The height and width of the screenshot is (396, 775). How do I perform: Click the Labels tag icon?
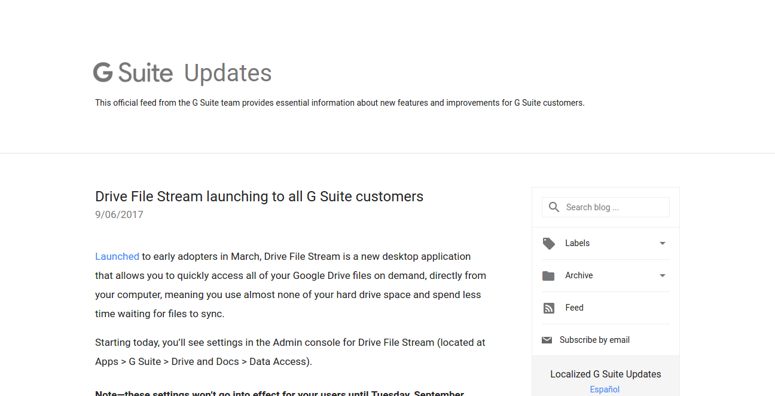pyautogui.click(x=548, y=243)
